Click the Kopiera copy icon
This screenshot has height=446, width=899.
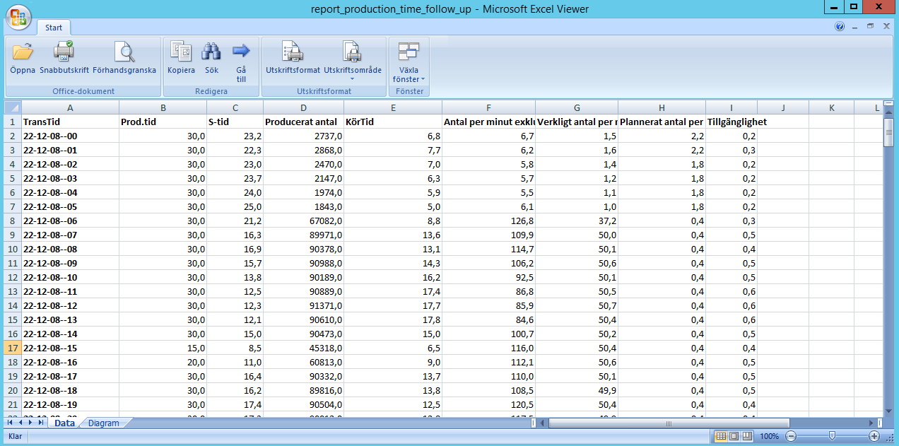[x=181, y=52]
